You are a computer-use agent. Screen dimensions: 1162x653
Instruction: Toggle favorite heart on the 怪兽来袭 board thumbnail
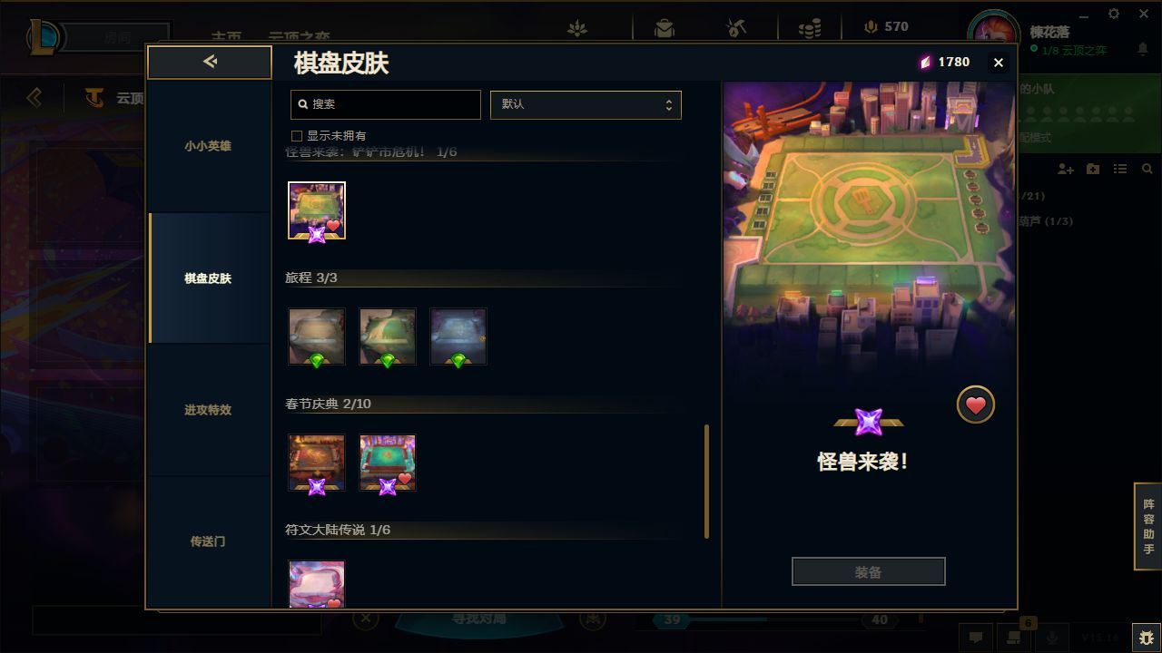pyautogui.click(x=333, y=226)
